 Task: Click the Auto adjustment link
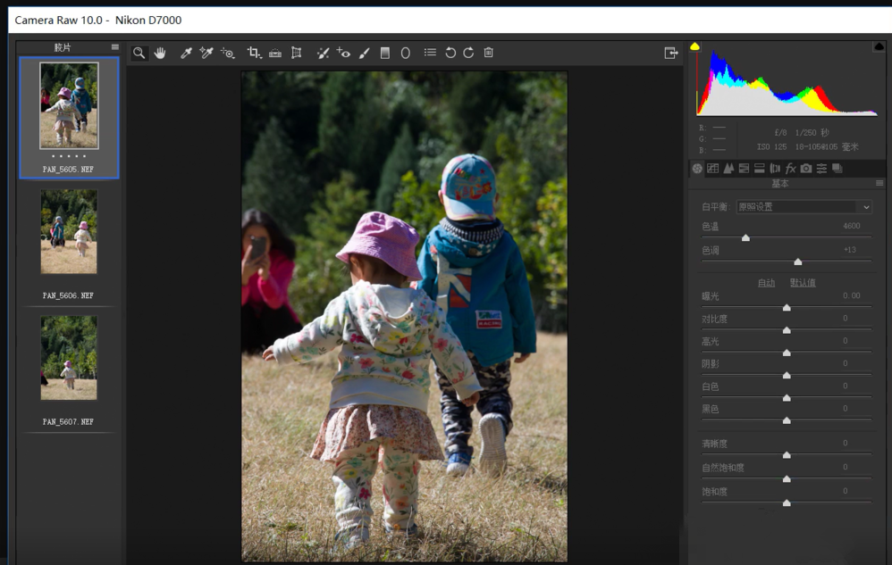click(x=766, y=282)
